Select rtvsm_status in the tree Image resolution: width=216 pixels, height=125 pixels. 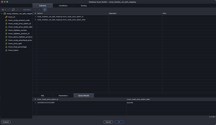pos(13,50)
